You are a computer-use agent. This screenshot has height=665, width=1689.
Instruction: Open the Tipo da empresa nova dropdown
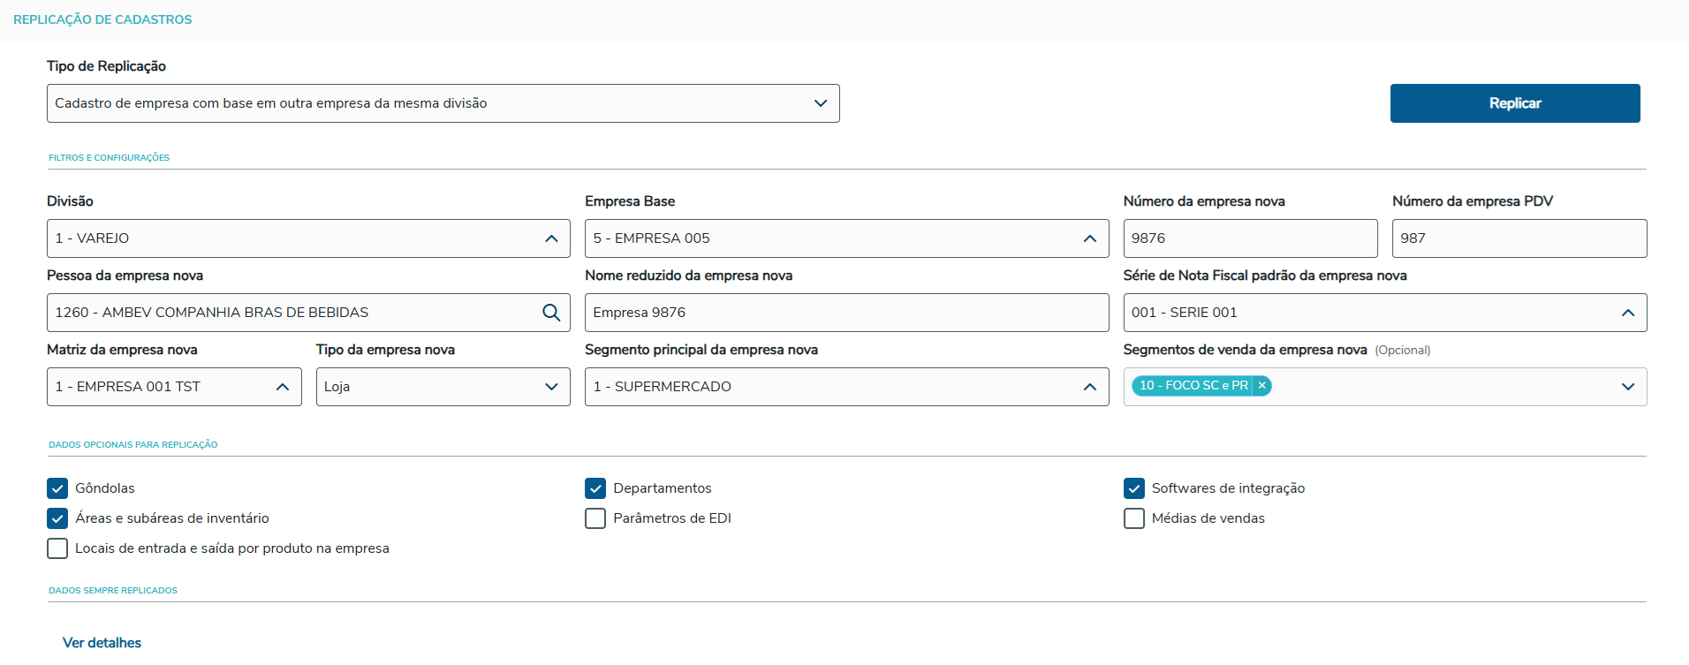[443, 387]
